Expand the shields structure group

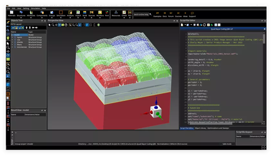pyautogui.click(x=12, y=42)
